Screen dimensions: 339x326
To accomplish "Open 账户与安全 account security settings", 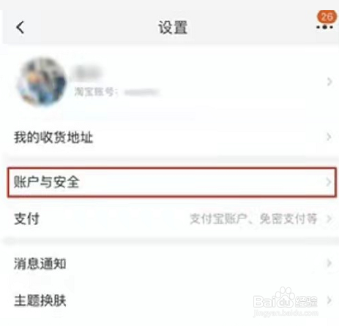I will pos(172,182).
